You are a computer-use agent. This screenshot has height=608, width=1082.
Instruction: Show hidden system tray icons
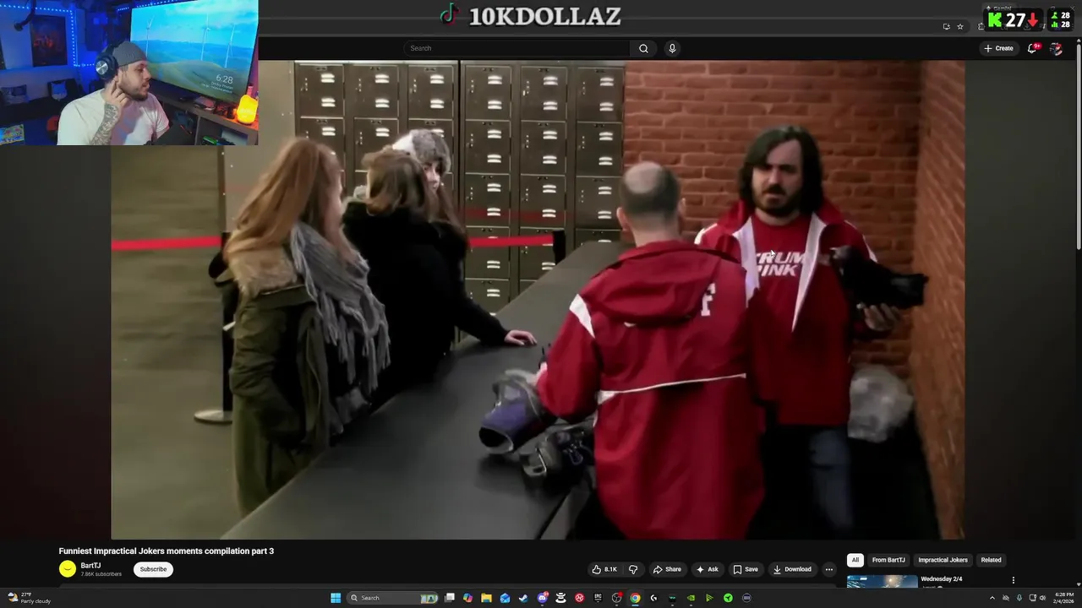[992, 598]
